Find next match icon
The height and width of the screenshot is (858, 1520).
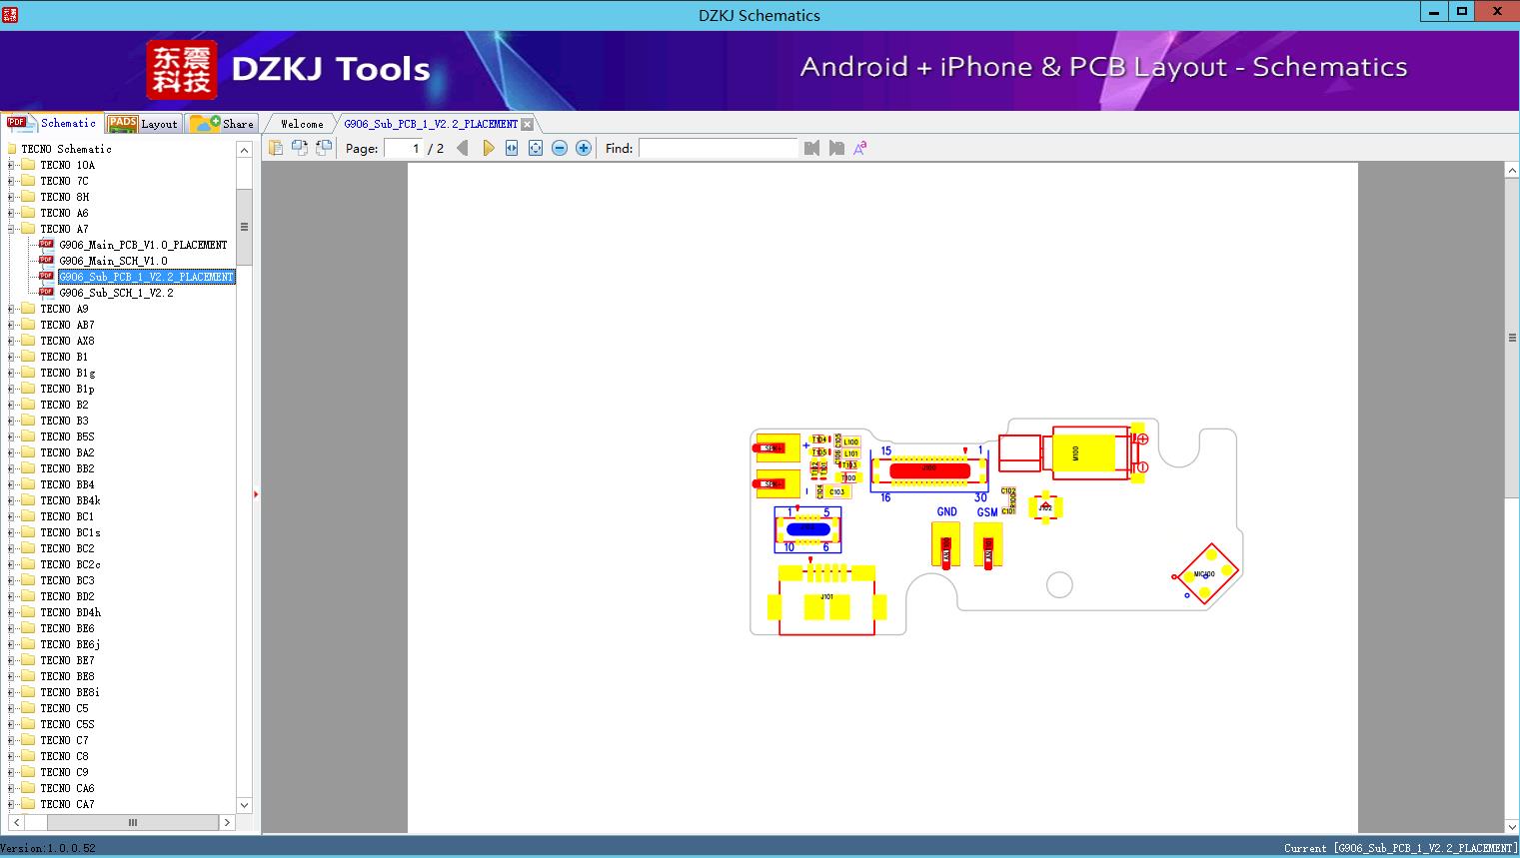(x=836, y=148)
